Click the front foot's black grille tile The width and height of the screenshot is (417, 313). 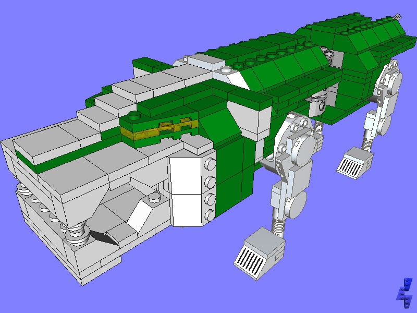pos(251,261)
